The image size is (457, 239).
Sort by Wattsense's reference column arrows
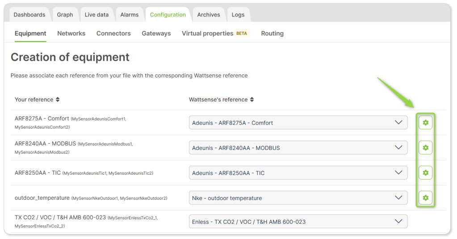tap(252, 100)
